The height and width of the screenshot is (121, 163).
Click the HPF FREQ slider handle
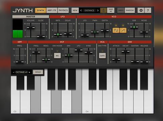pyautogui.click(x=19, y=62)
